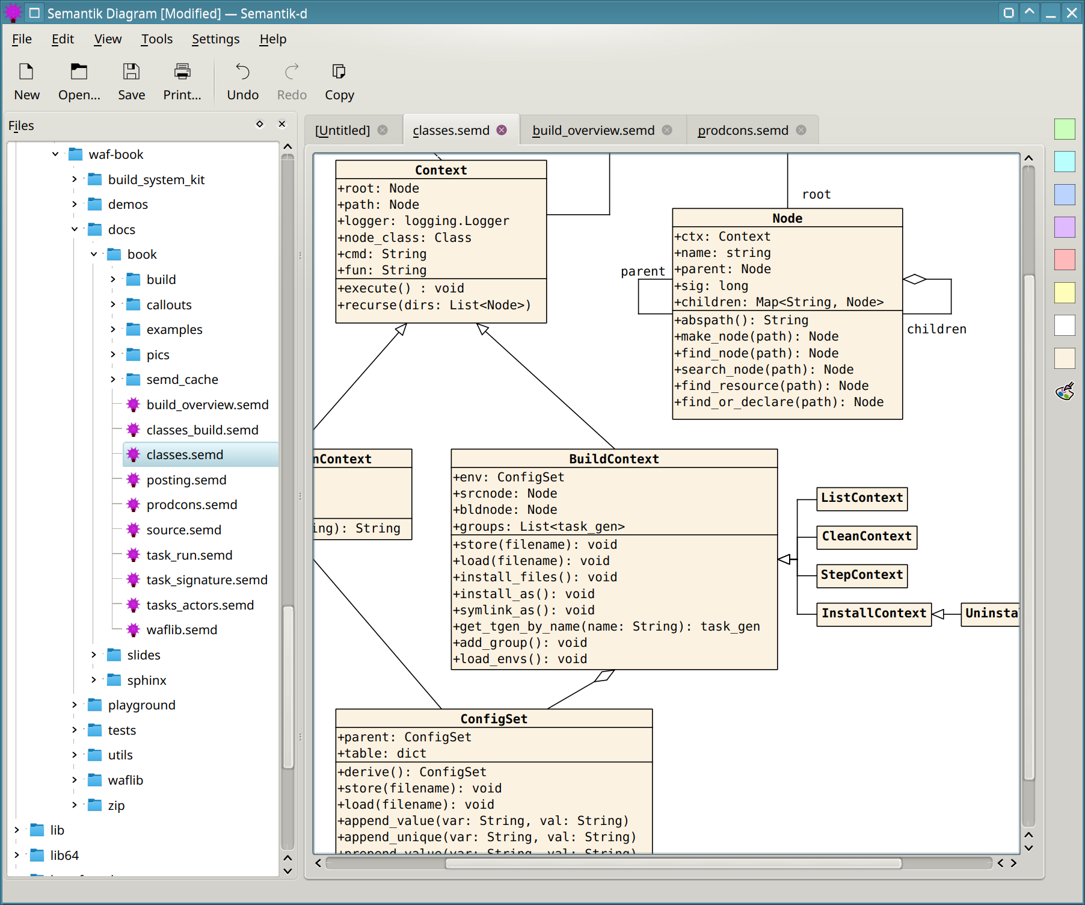Screen dimensions: 1085x905
Task: Expand the demos folder
Action: point(75,204)
